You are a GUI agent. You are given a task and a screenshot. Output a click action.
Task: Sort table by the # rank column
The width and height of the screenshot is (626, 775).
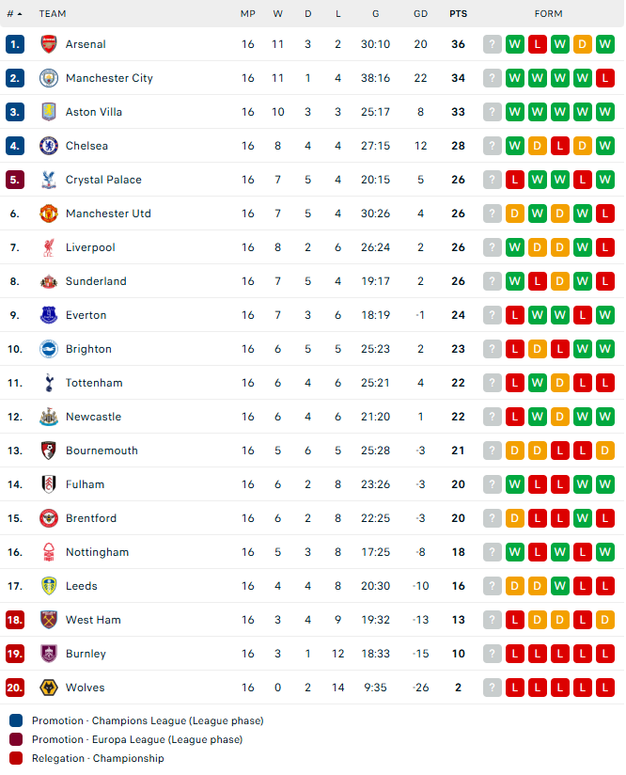13,14
